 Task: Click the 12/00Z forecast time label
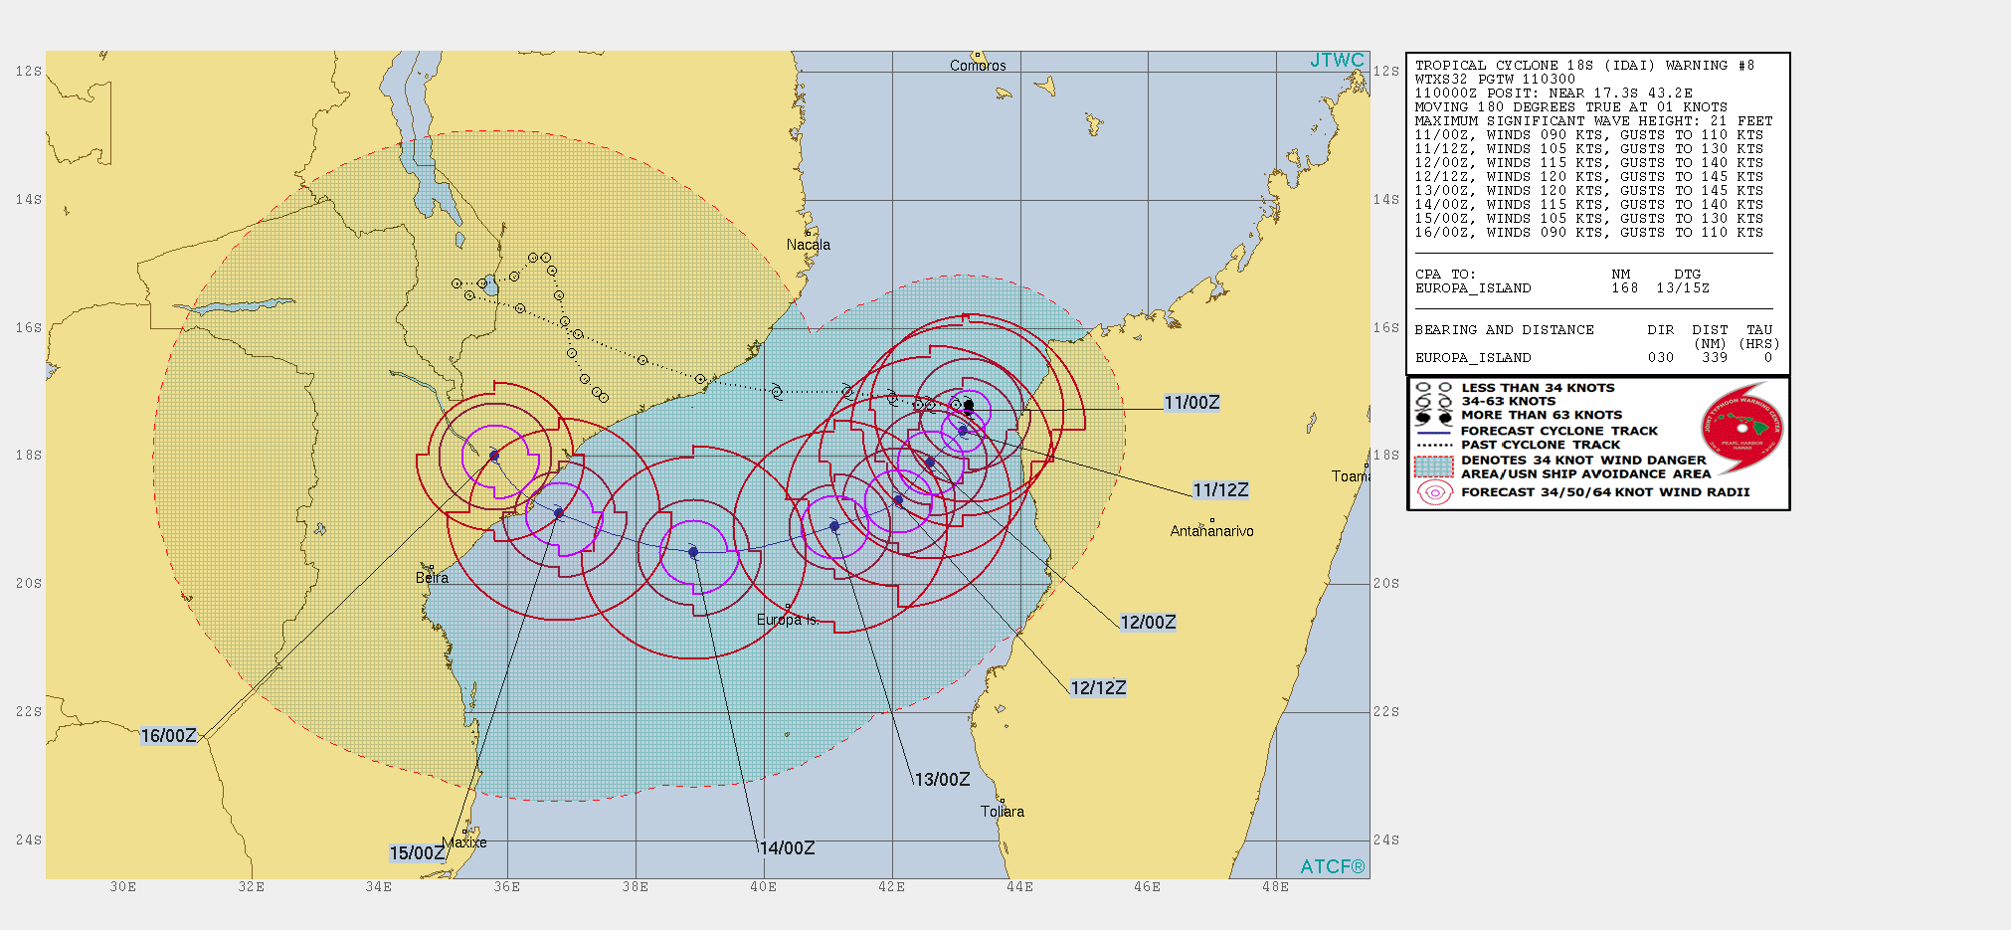point(1148,623)
